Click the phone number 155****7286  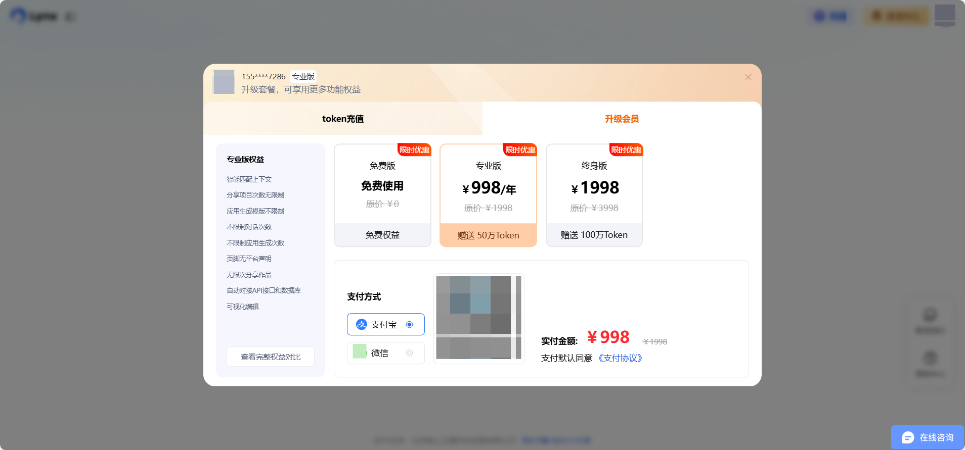pos(264,77)
